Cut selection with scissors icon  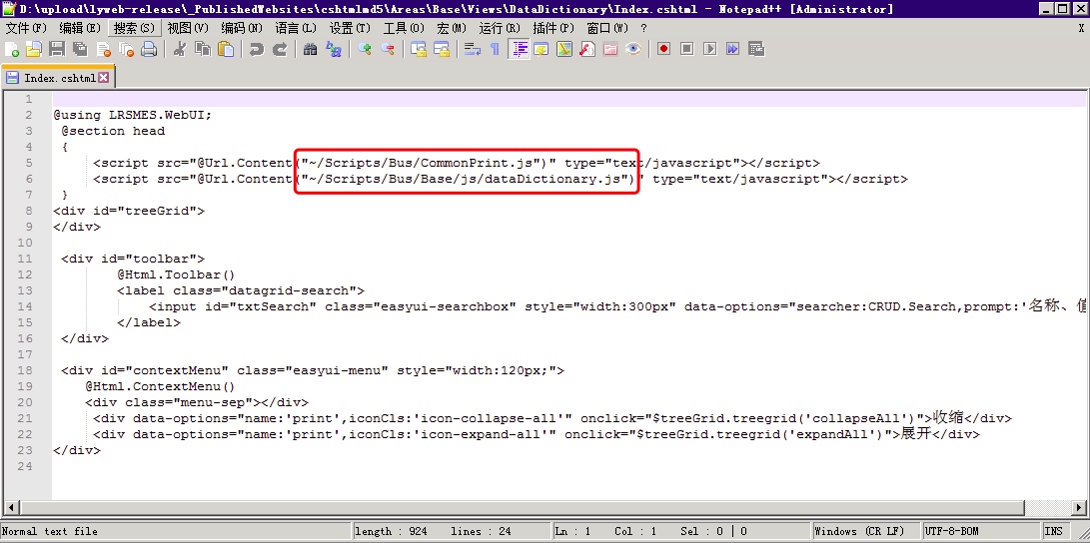coord(180,49)
